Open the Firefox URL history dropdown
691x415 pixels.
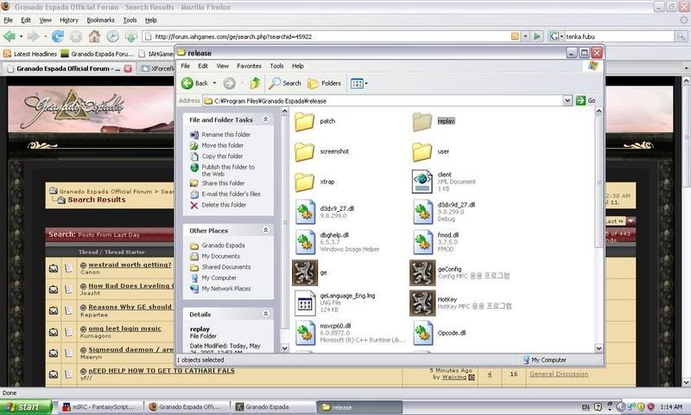[x=525, y=36]
